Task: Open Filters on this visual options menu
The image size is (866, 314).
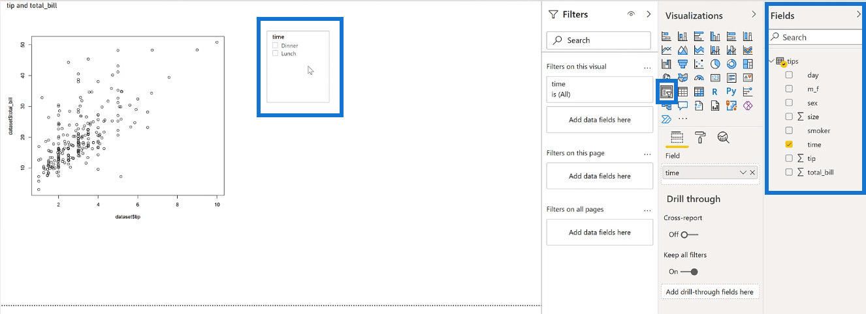Action: click(x=647, y=67)
